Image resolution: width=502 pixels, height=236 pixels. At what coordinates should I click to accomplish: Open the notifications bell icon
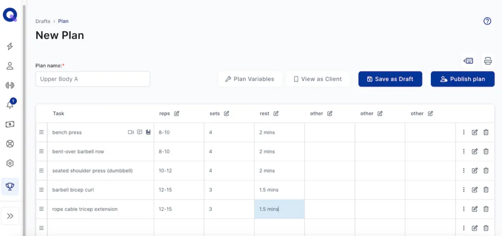10,105
